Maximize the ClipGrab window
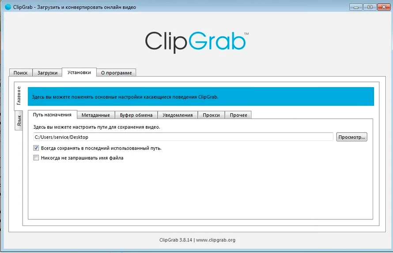Image resolution: width=393 pixels, height=253 pixels. tap(370, 7)
